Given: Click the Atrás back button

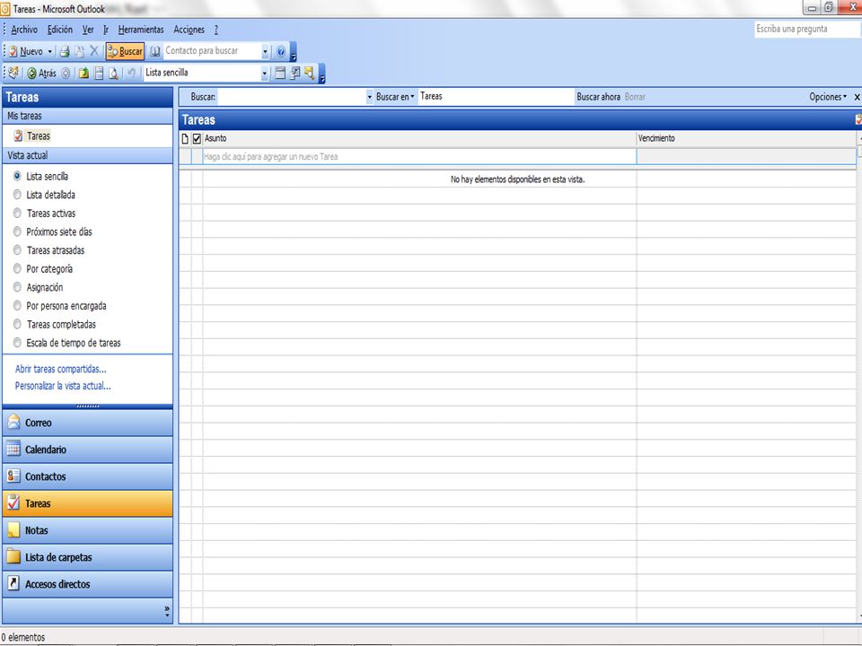Looking at the screenshot, I should [42, 73].
